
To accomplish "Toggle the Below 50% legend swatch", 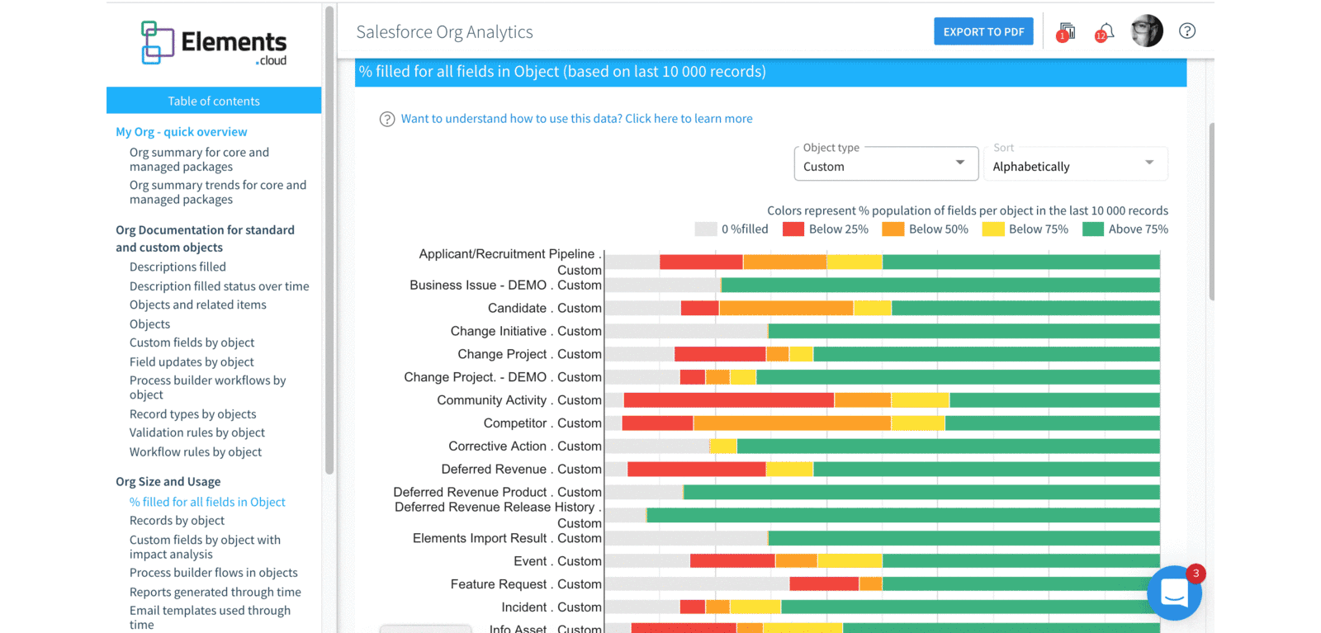I will [893, 229].
